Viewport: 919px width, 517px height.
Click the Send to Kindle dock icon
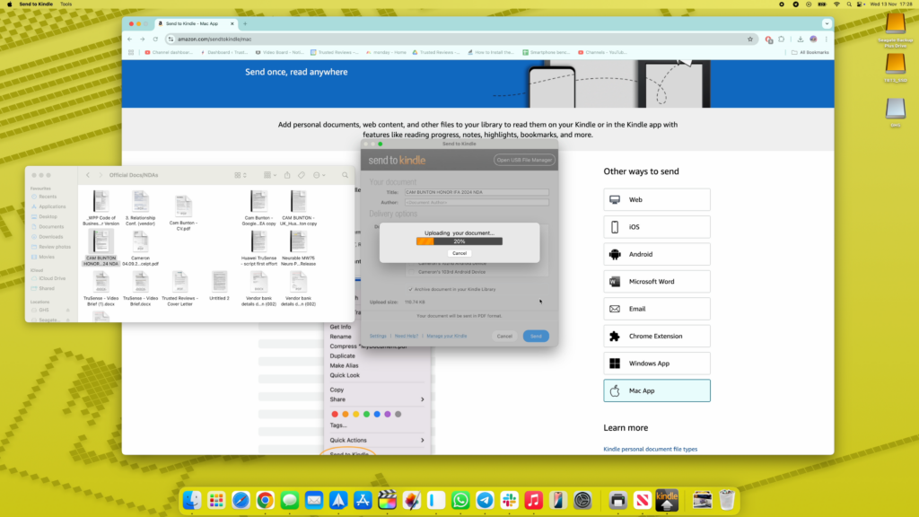(x=667, y=500)
